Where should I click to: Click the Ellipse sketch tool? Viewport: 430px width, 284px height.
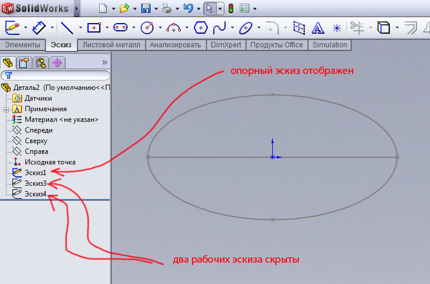coord(246,27)
